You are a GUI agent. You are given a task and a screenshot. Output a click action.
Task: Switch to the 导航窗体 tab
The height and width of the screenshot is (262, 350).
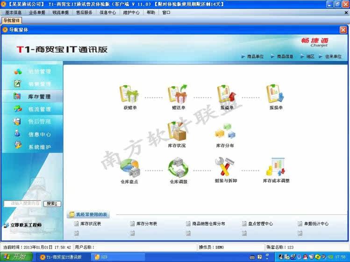[x=12, y=21]
